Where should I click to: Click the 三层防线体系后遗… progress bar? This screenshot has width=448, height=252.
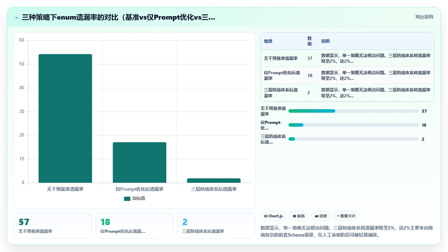click(x=353, y=139)
